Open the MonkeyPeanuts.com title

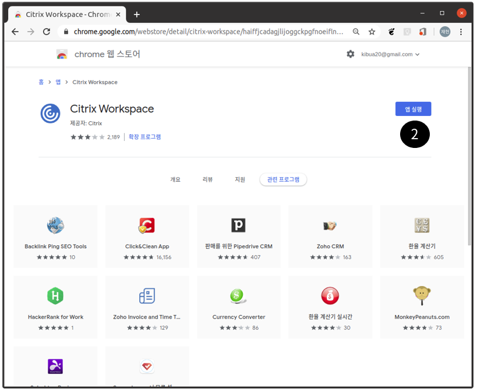point(422,317)
